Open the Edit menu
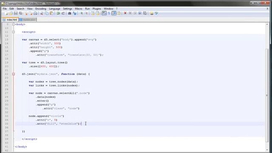Image resolution: width=272 pixels, height=153 pixels. click(11, 8)
